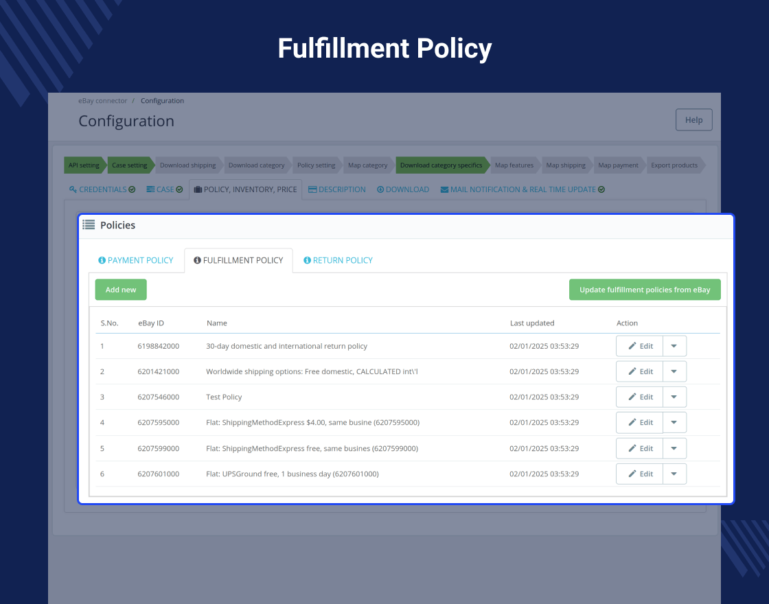The width and height of the screenshot is (769, 604).
Task: Click pencil icon in row 6207595000
Action: (x=632, y=422)
